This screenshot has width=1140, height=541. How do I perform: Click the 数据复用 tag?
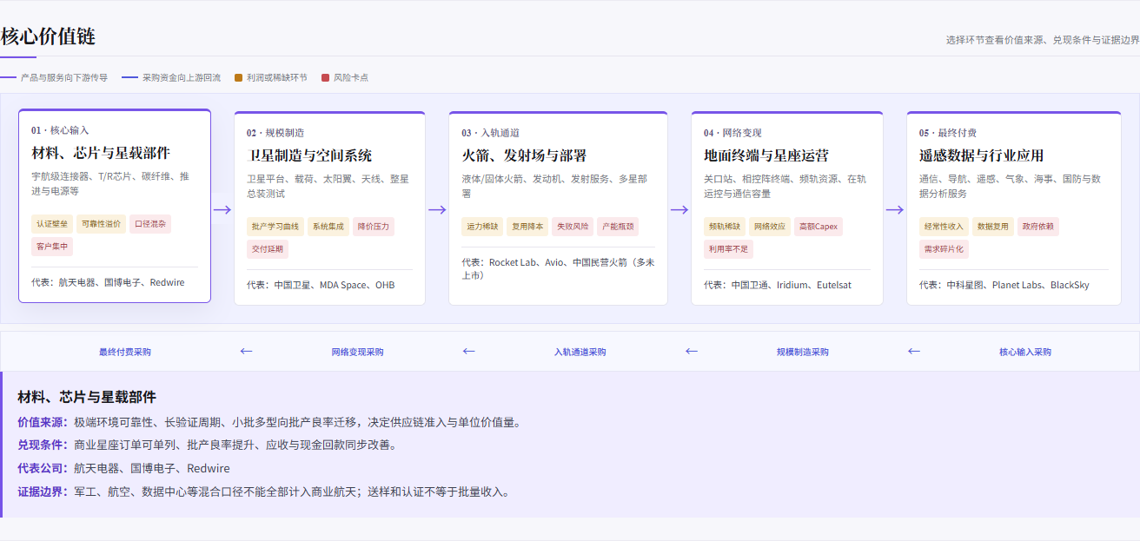point(993,227)
